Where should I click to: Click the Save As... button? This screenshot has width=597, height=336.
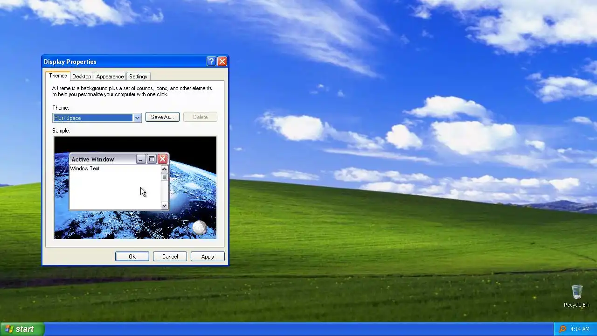[162, 117]
